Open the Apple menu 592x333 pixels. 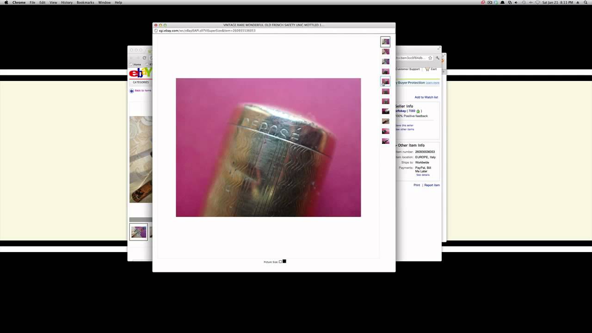click(6, 2)
